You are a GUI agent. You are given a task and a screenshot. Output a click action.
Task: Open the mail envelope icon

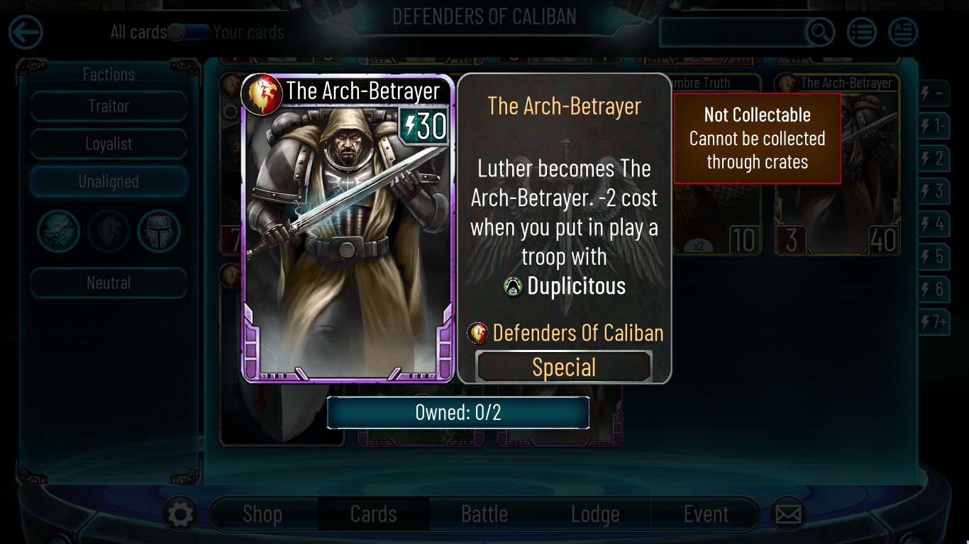tap(787, 514)
